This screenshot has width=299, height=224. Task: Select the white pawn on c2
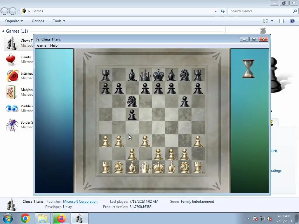[x=132, y=154]
